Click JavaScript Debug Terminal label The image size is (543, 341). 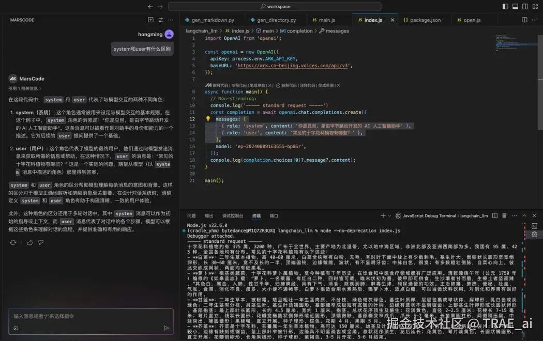[445, 216]
